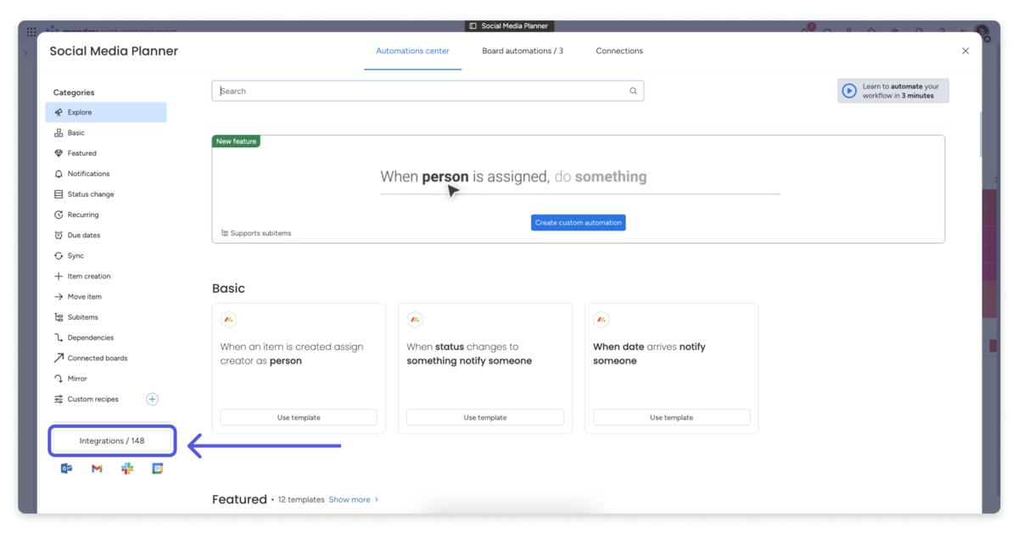Click the Featured section heading
Screen dimensions: 1018x534
(x=239, y=499)
